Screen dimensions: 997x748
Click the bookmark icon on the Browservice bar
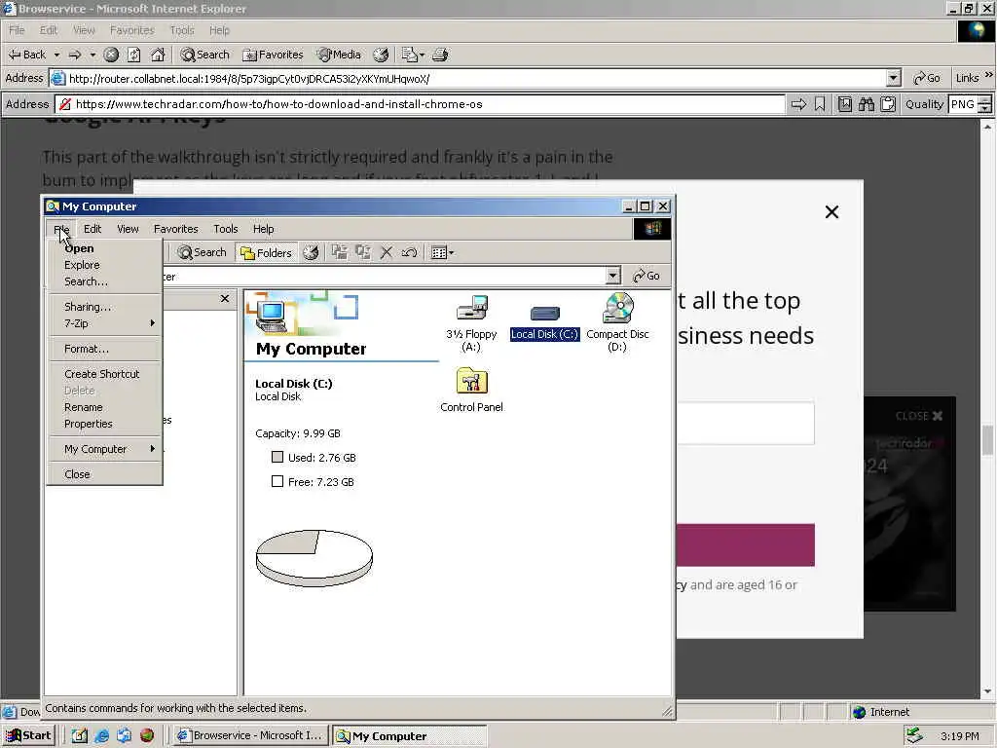tap(820, 104)
